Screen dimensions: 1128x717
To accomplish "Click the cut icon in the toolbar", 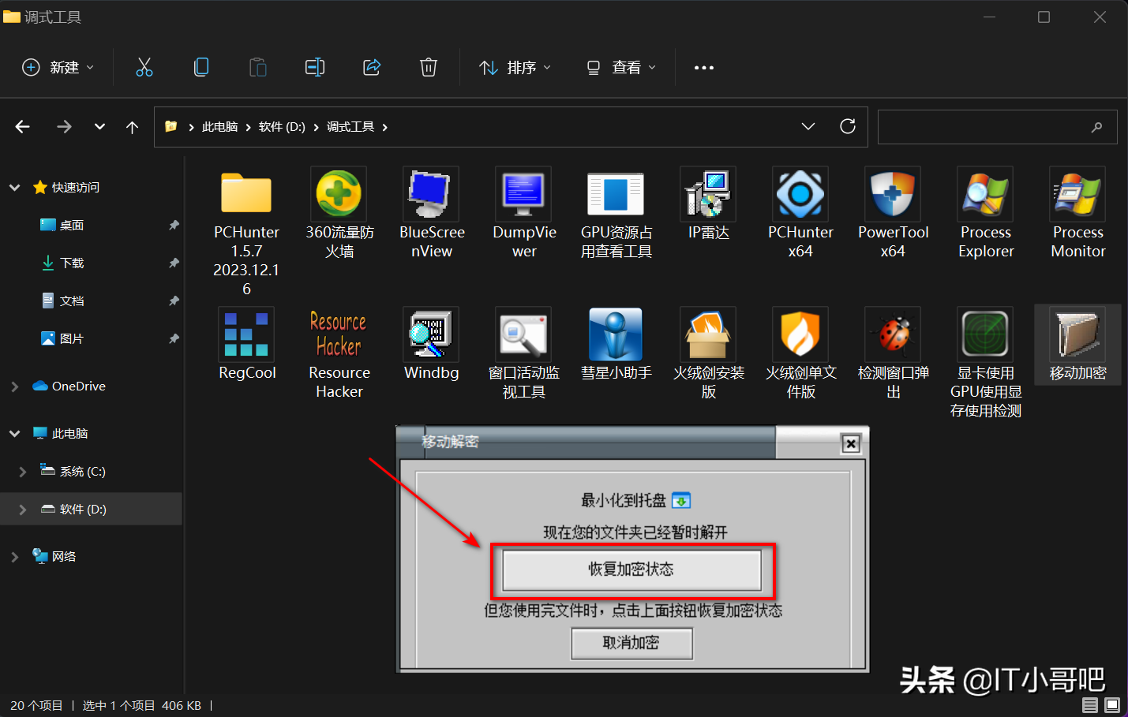I will tap(144, 67).
